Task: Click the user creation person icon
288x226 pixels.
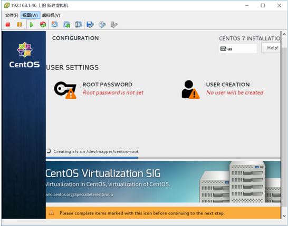Action: 190,89
